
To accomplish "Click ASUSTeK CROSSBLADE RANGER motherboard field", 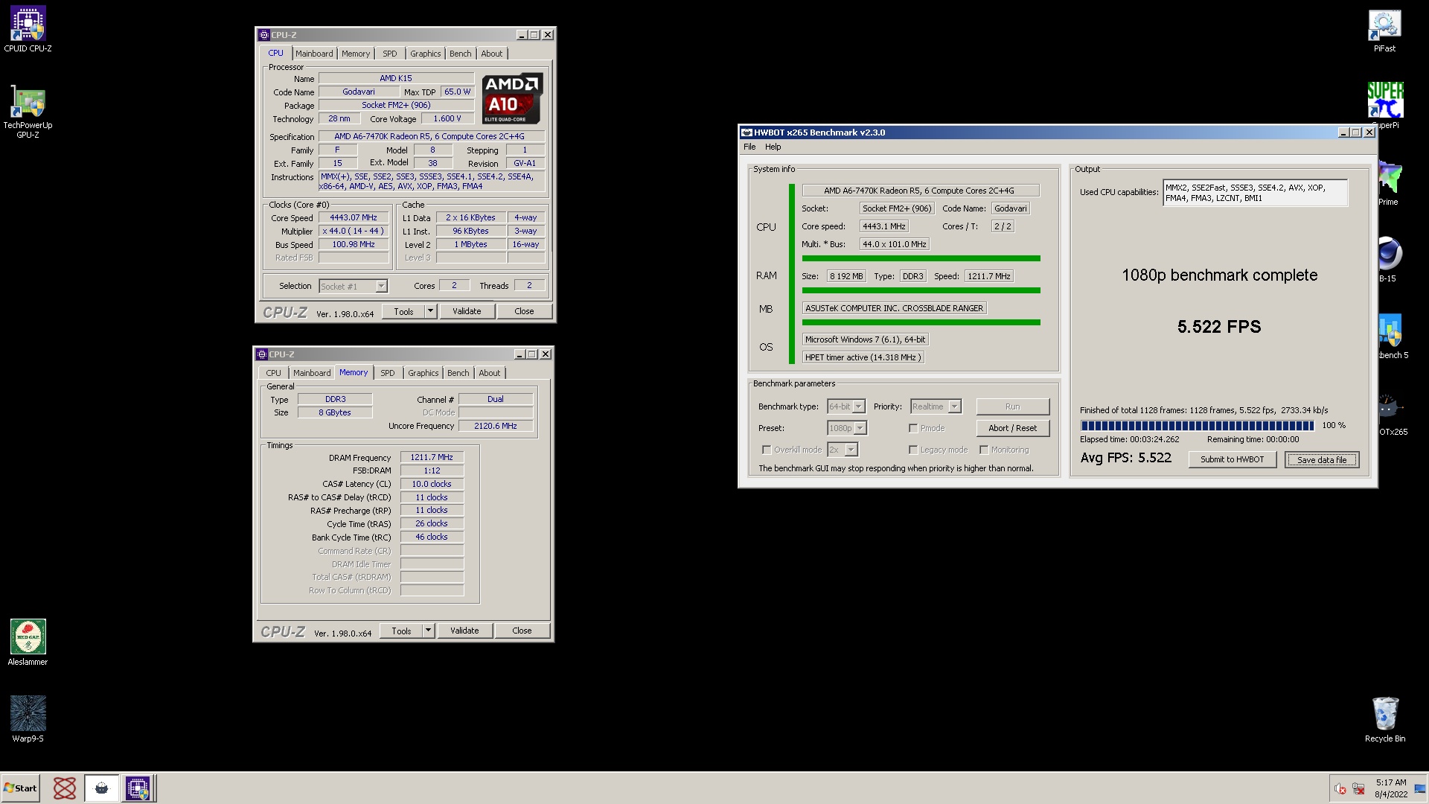I will [x=894, y=308].
